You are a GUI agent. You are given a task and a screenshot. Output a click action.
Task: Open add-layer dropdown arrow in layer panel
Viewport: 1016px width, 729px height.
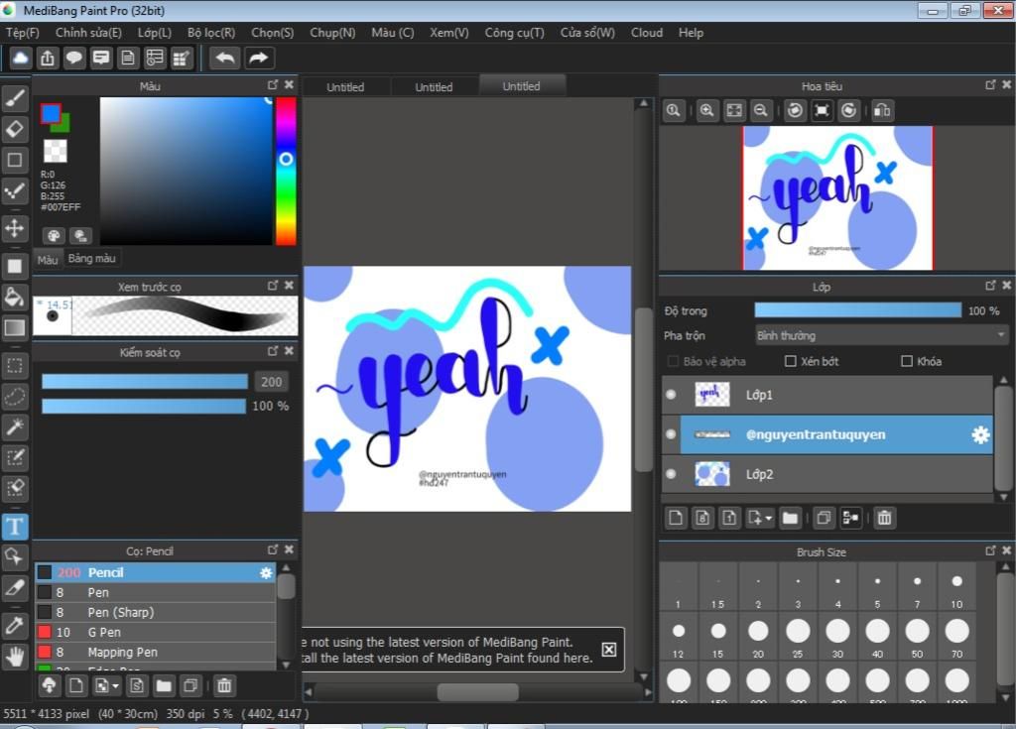tap(769, 519)
